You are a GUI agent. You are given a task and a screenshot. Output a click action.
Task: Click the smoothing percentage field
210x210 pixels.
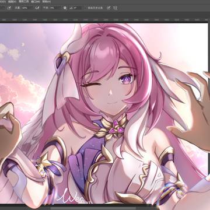tap(52, 8)
